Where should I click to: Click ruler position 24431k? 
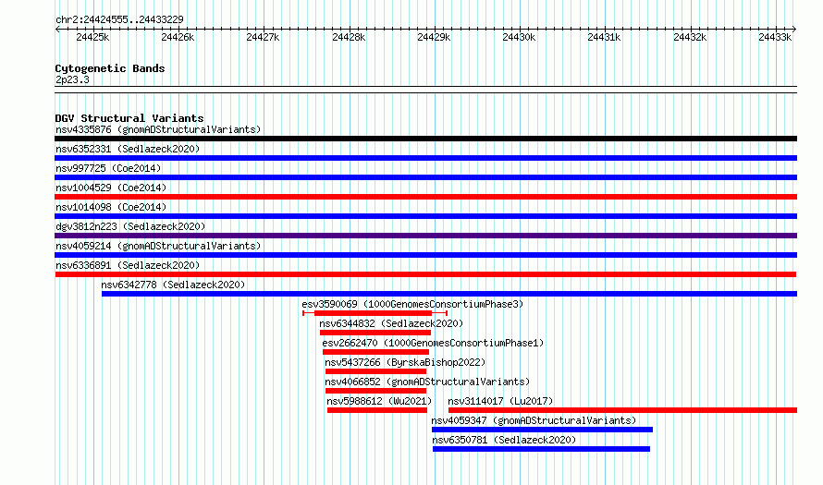[604, 37]
